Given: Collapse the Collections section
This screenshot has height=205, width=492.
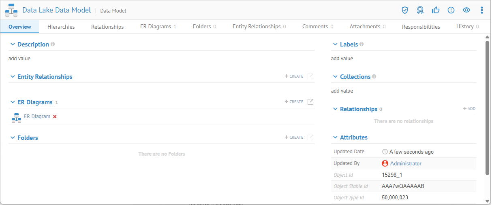Looking at the screenshot, I should click(x=335, y=77).
